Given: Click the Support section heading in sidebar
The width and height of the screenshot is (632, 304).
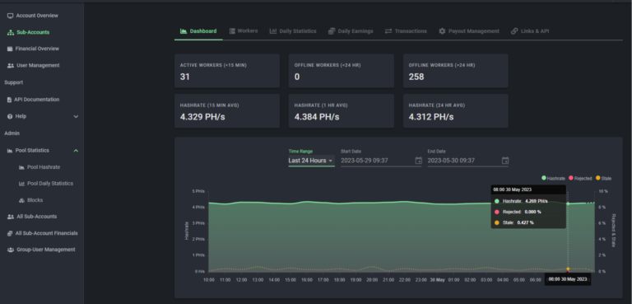Looking at the screenshot, I should 14,82.
